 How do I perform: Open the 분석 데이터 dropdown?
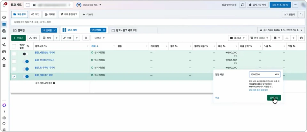[259, 38]
